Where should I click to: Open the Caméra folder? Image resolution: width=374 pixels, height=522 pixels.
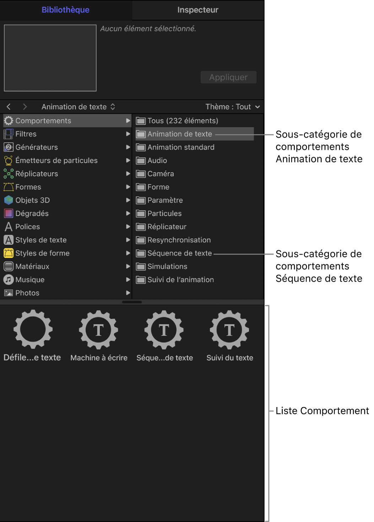(195, 174)
